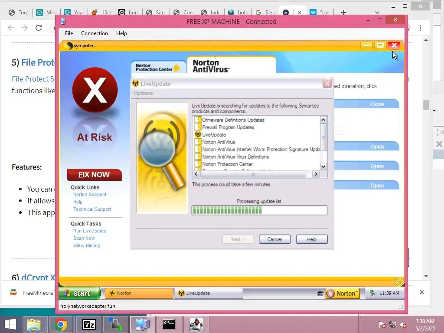Select Norton AntiVirus Internet Worm Protection row

pos(257,149)
